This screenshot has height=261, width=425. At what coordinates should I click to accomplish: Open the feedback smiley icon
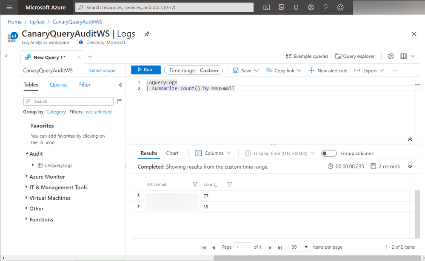coord(340,7)
